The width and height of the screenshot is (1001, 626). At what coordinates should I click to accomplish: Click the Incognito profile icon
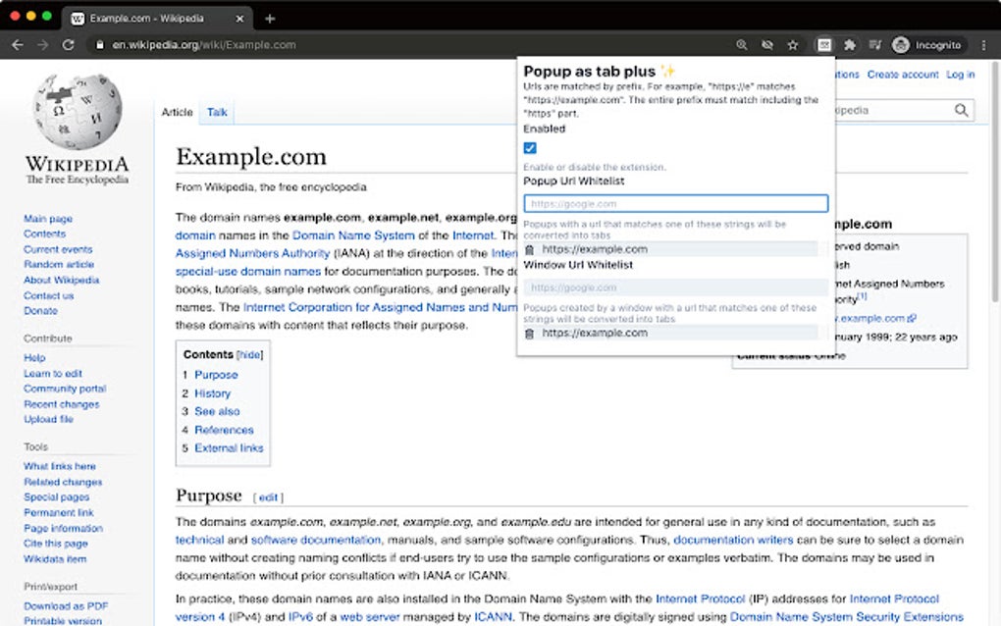[x=900, y=44]
